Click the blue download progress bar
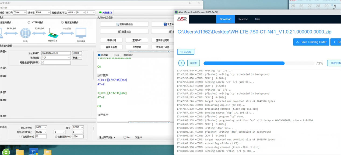This screenshot has height=155, width=341. coord(244,63)
